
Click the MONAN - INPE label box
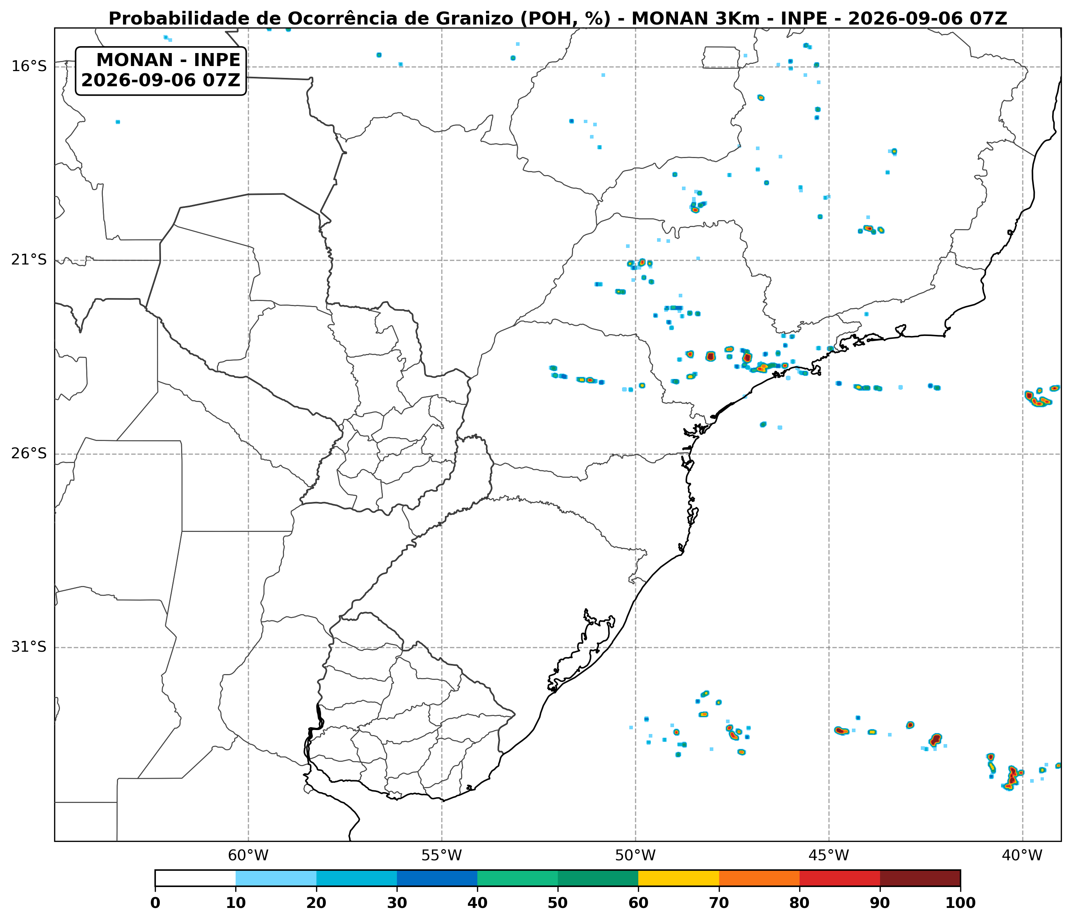[x=161, y=70]
